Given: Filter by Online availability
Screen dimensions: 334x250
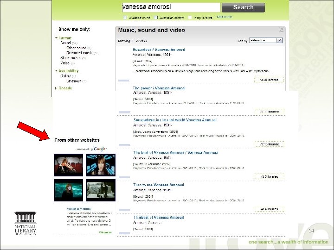Looking at the screenshot, I should 65,76.
